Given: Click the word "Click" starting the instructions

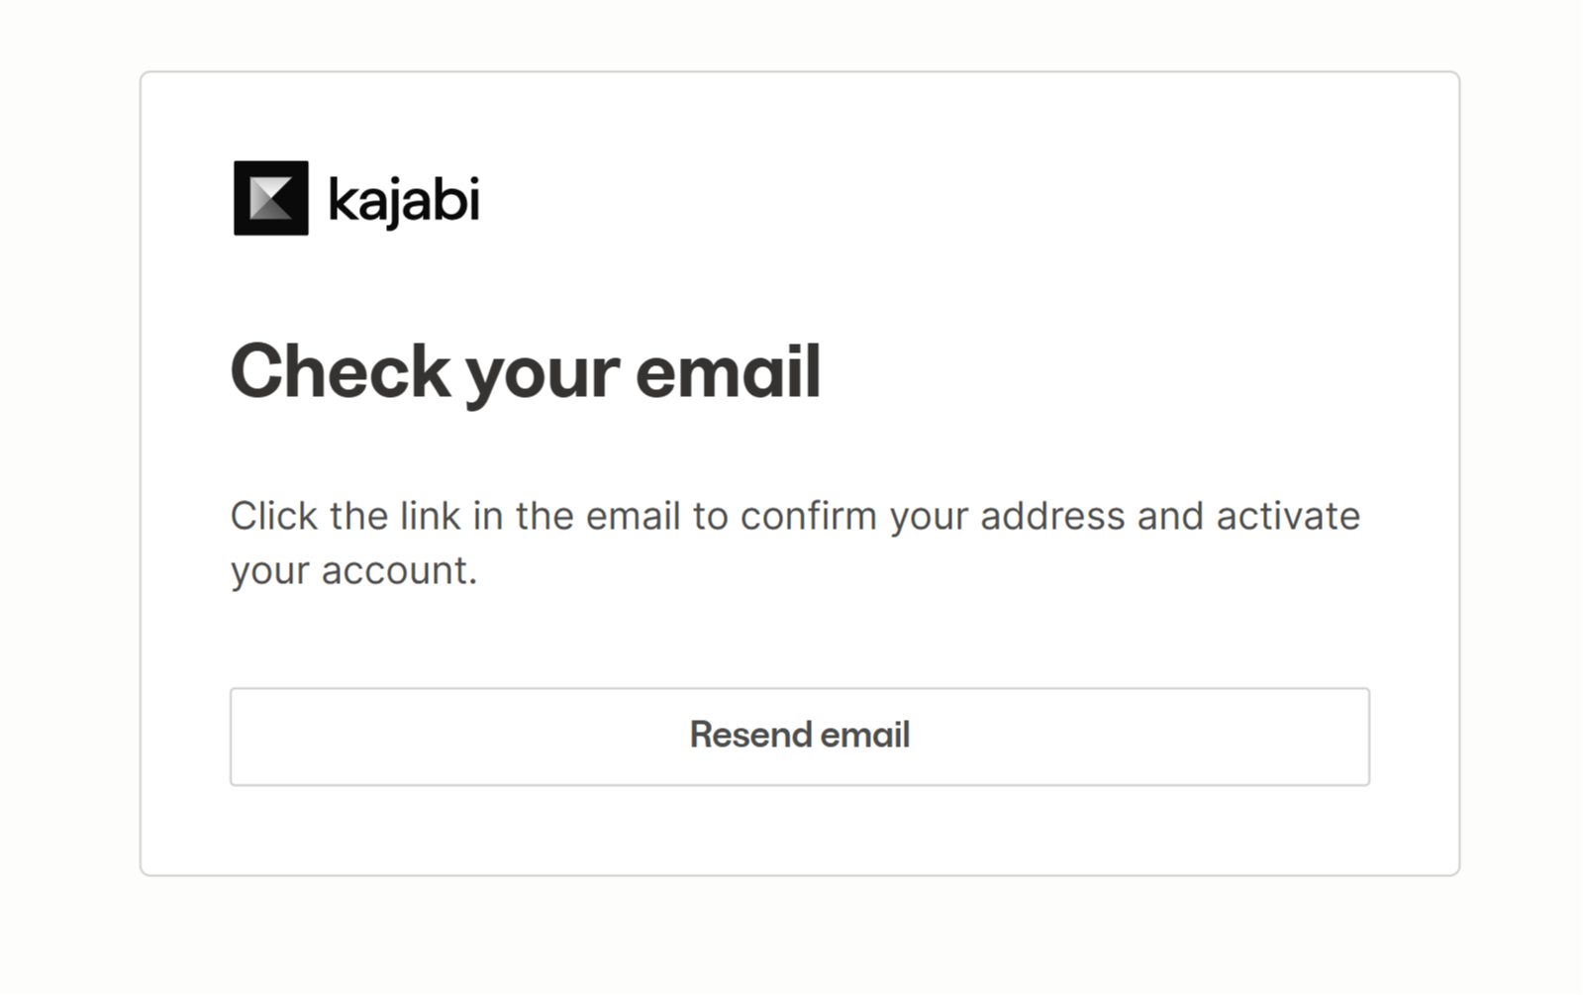Looking at the screenshot, I should coord(274,516).
